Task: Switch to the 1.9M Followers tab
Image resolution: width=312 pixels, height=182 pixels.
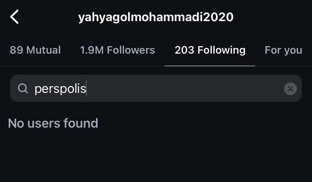Action: [x=117, y=50]
